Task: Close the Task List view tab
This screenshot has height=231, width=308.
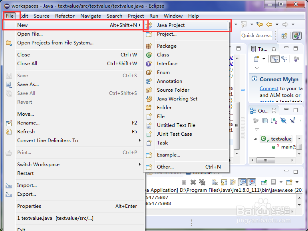Action: [274, 49]
